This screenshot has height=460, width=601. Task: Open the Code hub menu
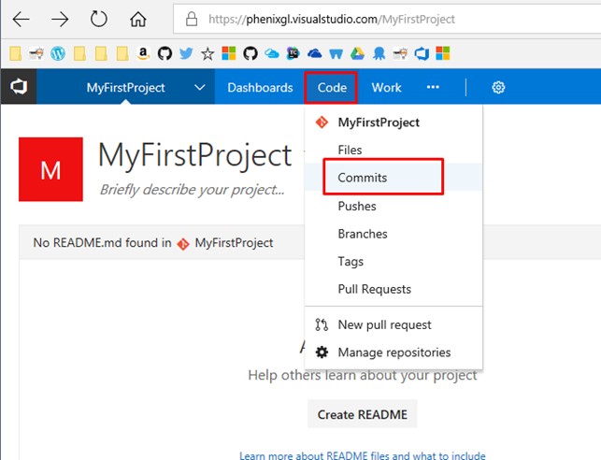pyautogui.click(x=332, y=87)
